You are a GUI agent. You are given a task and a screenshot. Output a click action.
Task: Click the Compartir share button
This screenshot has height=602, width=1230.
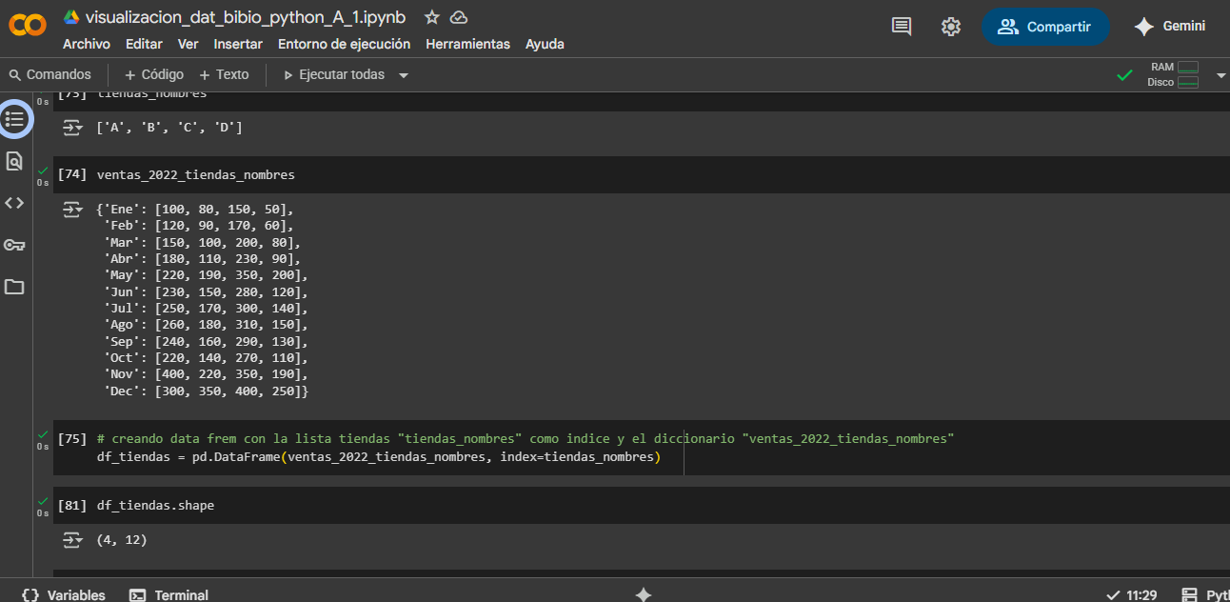(1045, 27)
